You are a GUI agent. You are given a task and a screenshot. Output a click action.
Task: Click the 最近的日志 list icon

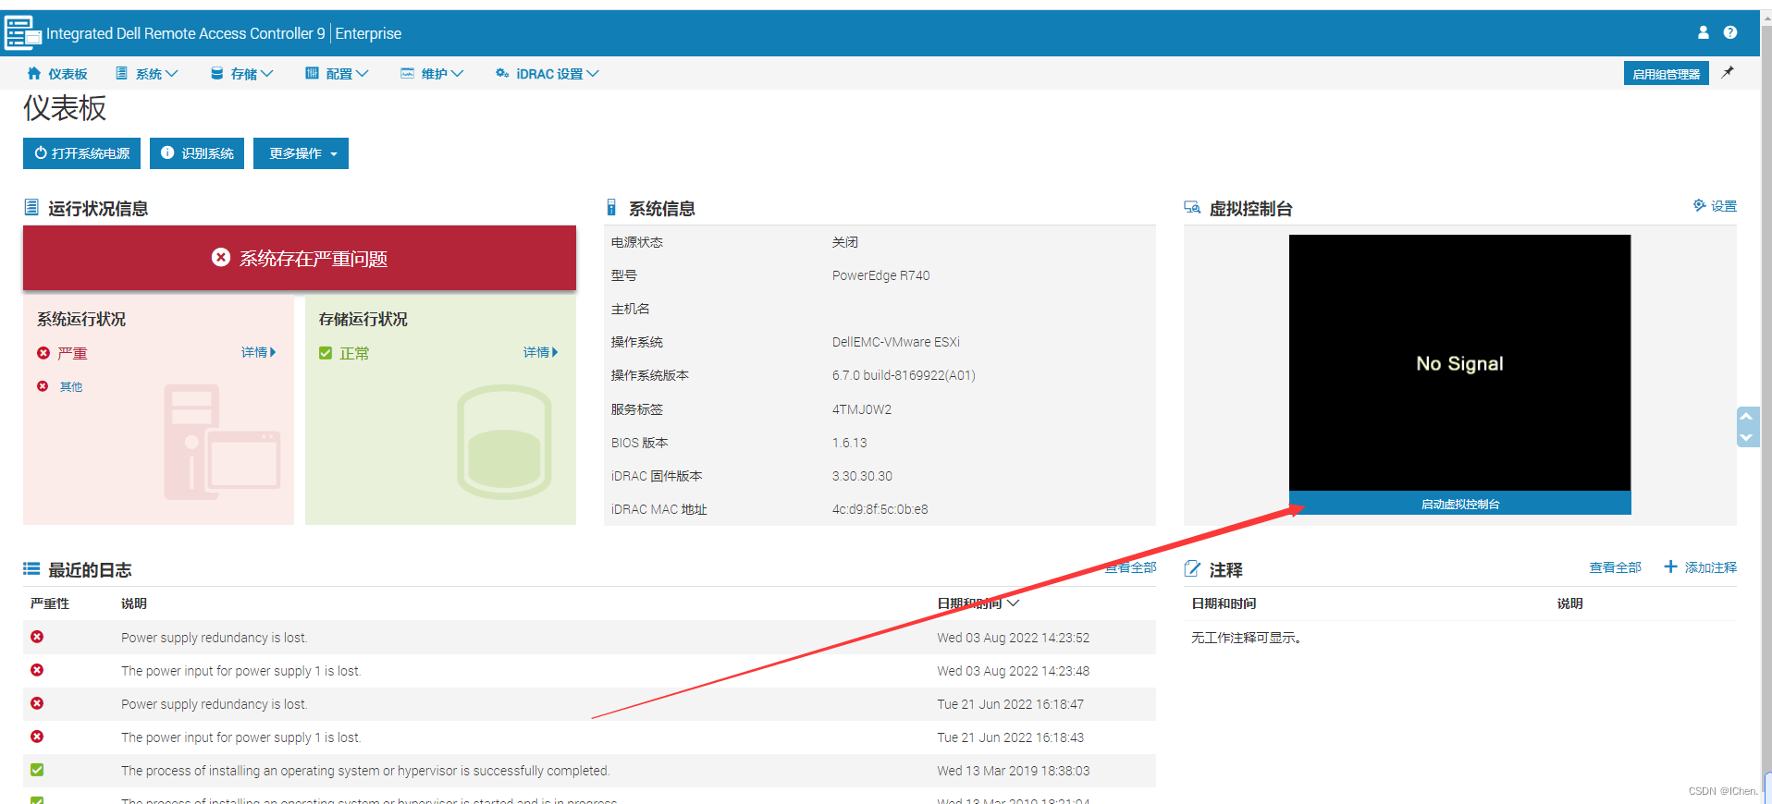pyautogui.click(x=31, y=569)
